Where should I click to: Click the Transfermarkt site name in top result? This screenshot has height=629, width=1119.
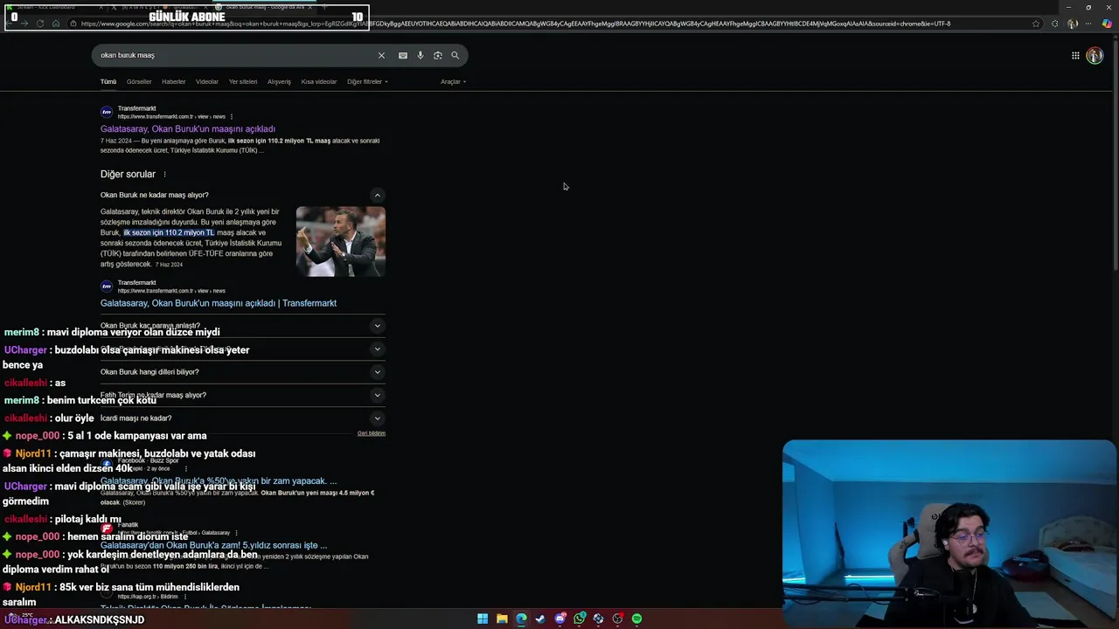tap(137, 108)
